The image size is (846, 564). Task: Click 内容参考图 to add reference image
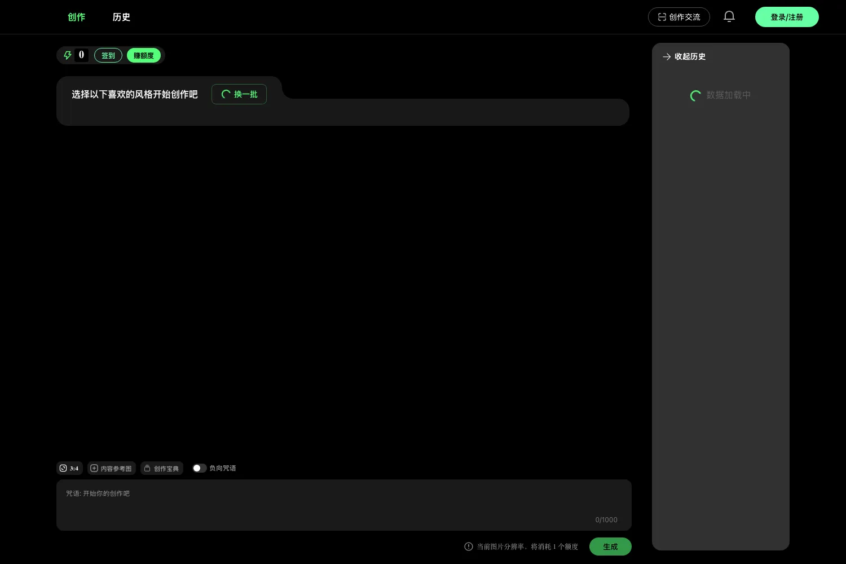pos(111,468)
